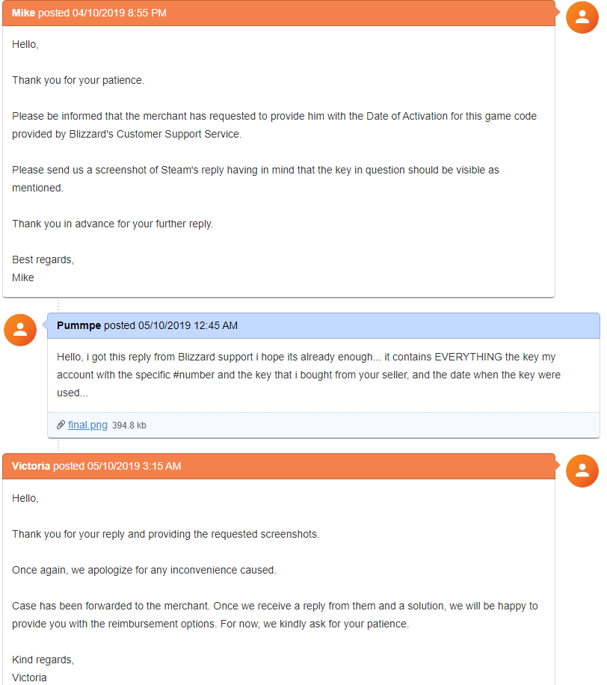
Task: Click the timestamp 05/10/2019 12:45 AM
Action: [188, 325]
